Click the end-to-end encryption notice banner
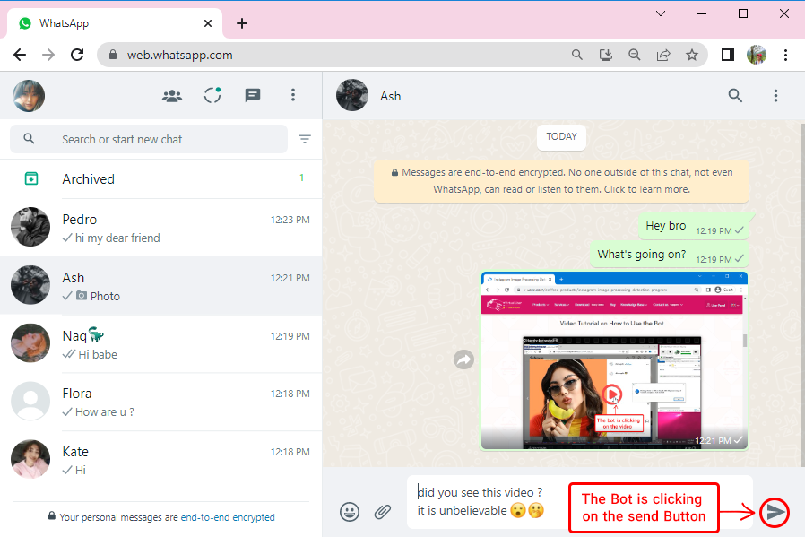 coord(561,181)
